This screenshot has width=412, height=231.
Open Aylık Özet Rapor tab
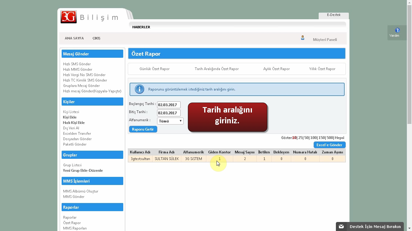pos(276,69)
